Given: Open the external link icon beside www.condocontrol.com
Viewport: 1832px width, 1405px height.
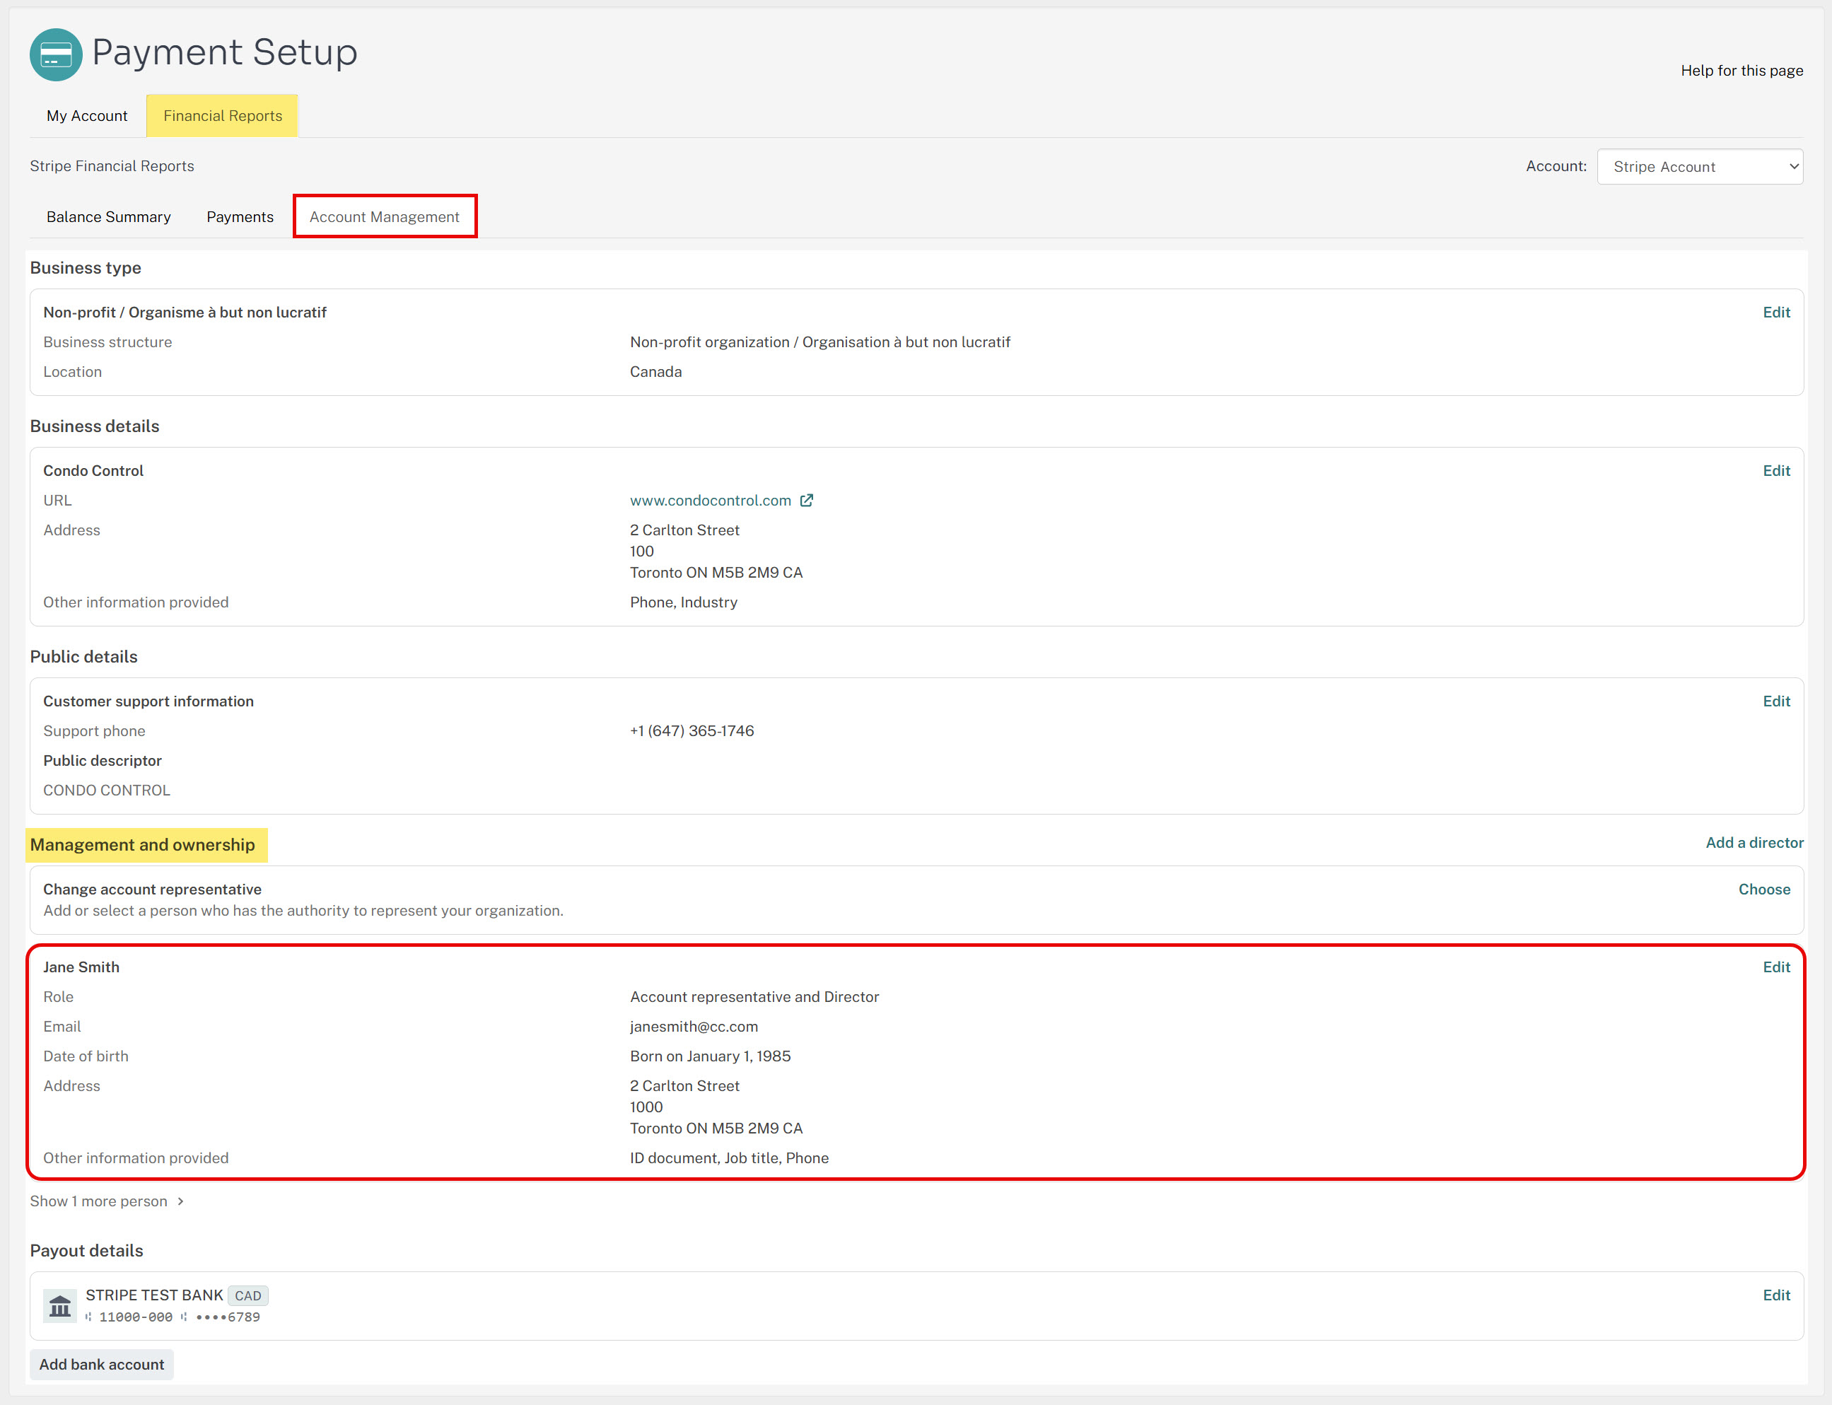Looking at the screenshot, I should point(806,500).
